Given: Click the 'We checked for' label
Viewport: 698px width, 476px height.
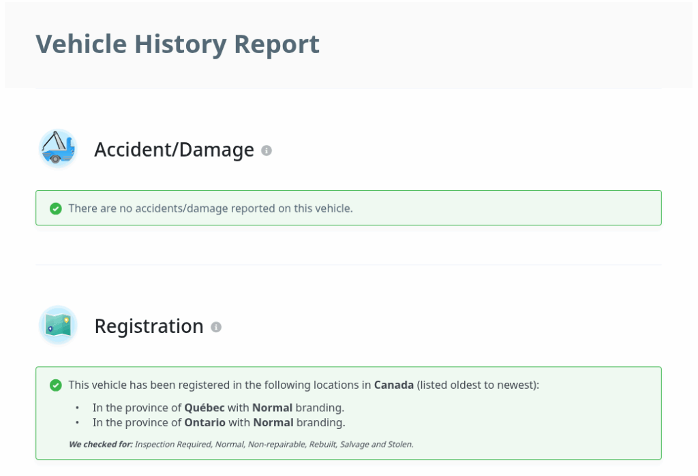Looking at the screenshot, I should click(101, 445).
